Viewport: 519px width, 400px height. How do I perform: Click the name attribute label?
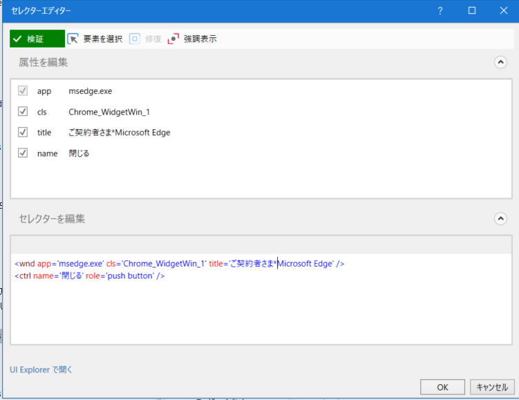(x=47, y=153)
